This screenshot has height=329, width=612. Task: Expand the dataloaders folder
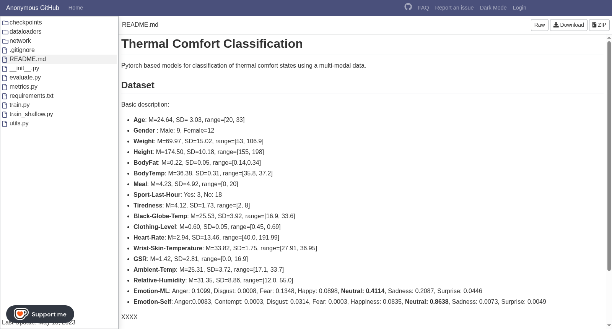click(x=25, y=32)
